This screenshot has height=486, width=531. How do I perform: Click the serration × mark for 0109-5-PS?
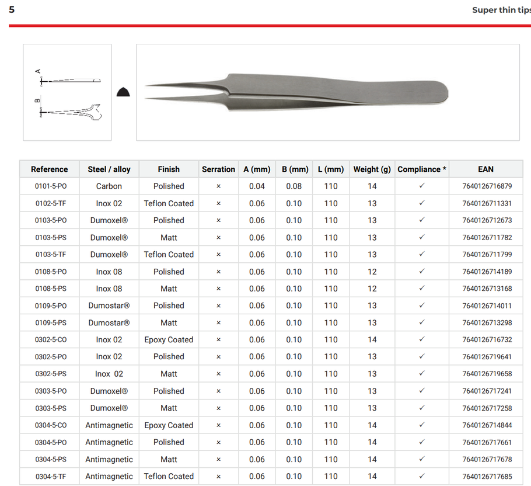click(219, 322)
